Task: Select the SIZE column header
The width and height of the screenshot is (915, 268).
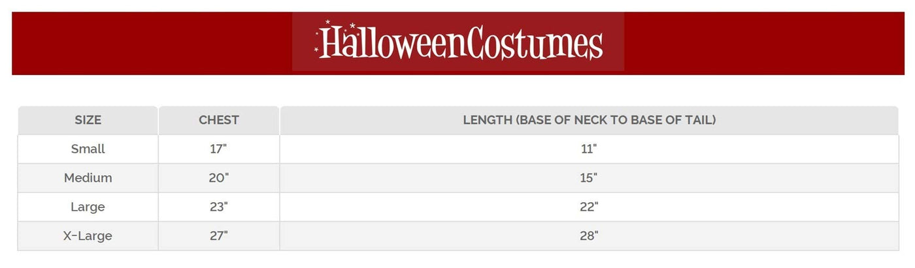Action: [88, 120]
